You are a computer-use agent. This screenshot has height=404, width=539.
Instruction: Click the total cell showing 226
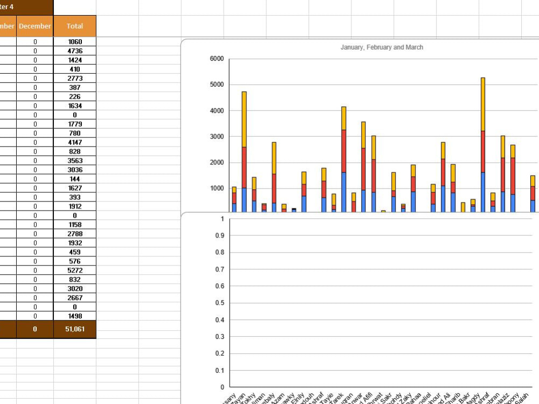click(74, 96)
